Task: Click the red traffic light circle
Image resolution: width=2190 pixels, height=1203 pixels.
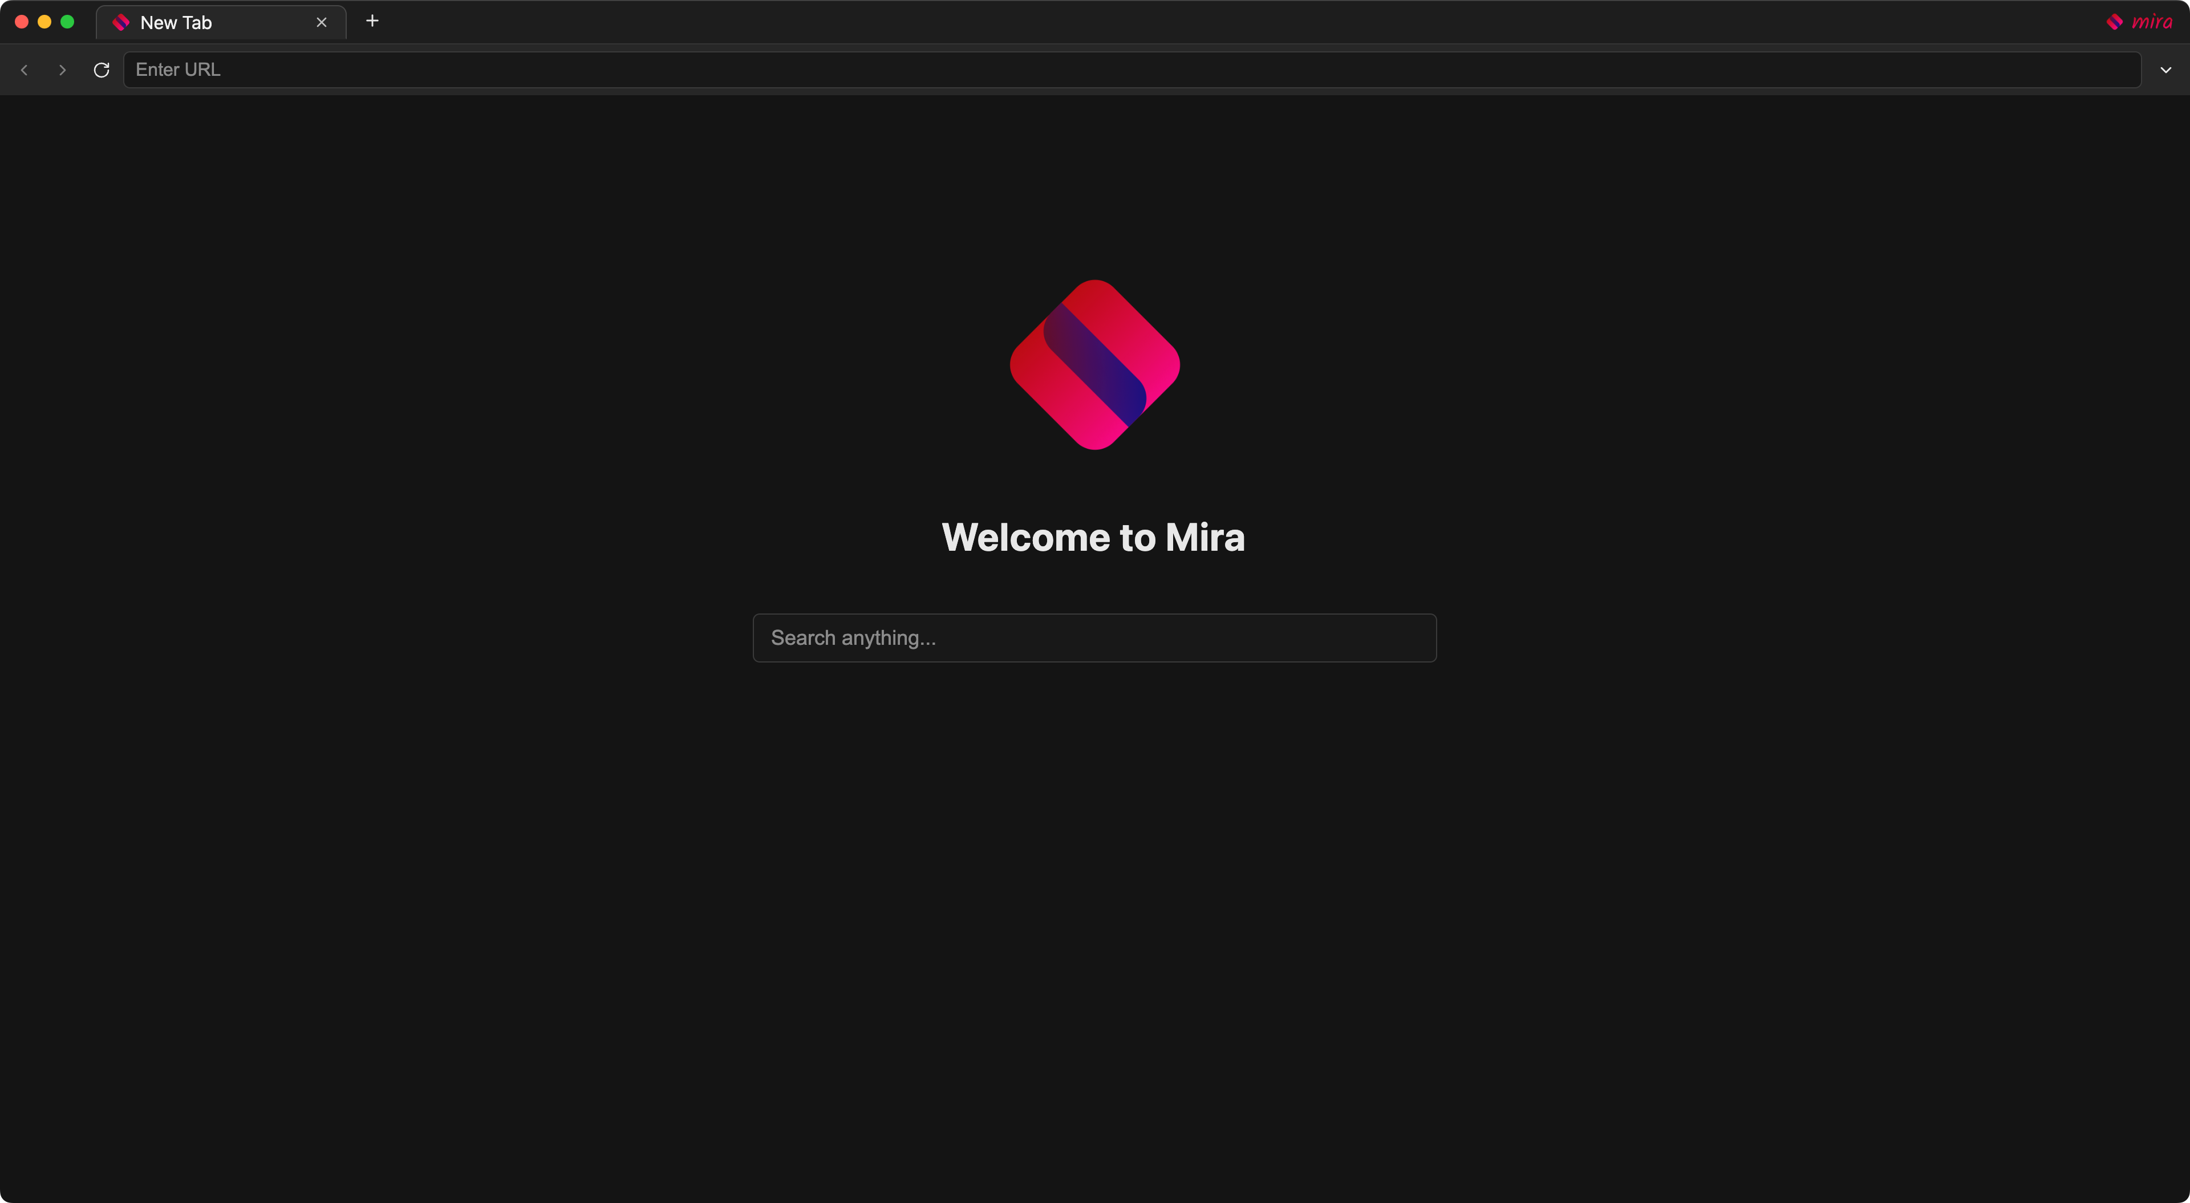Action: (x=21, y=21)
